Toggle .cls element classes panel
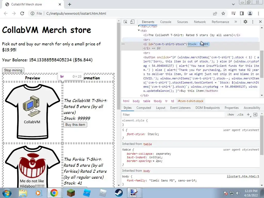This screenshot has width=264, height=198. tap(240, 115)
